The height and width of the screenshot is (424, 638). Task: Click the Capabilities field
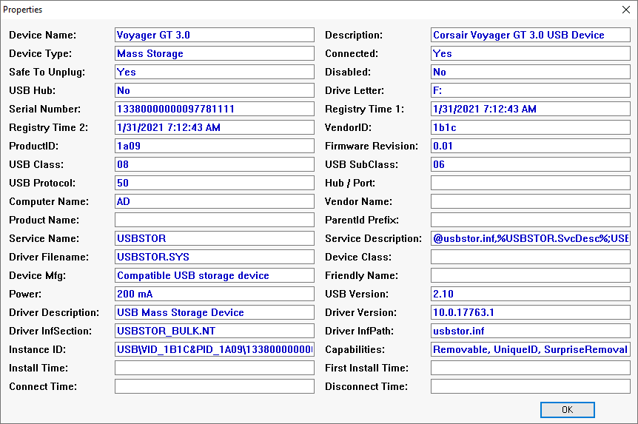(531, 349)
